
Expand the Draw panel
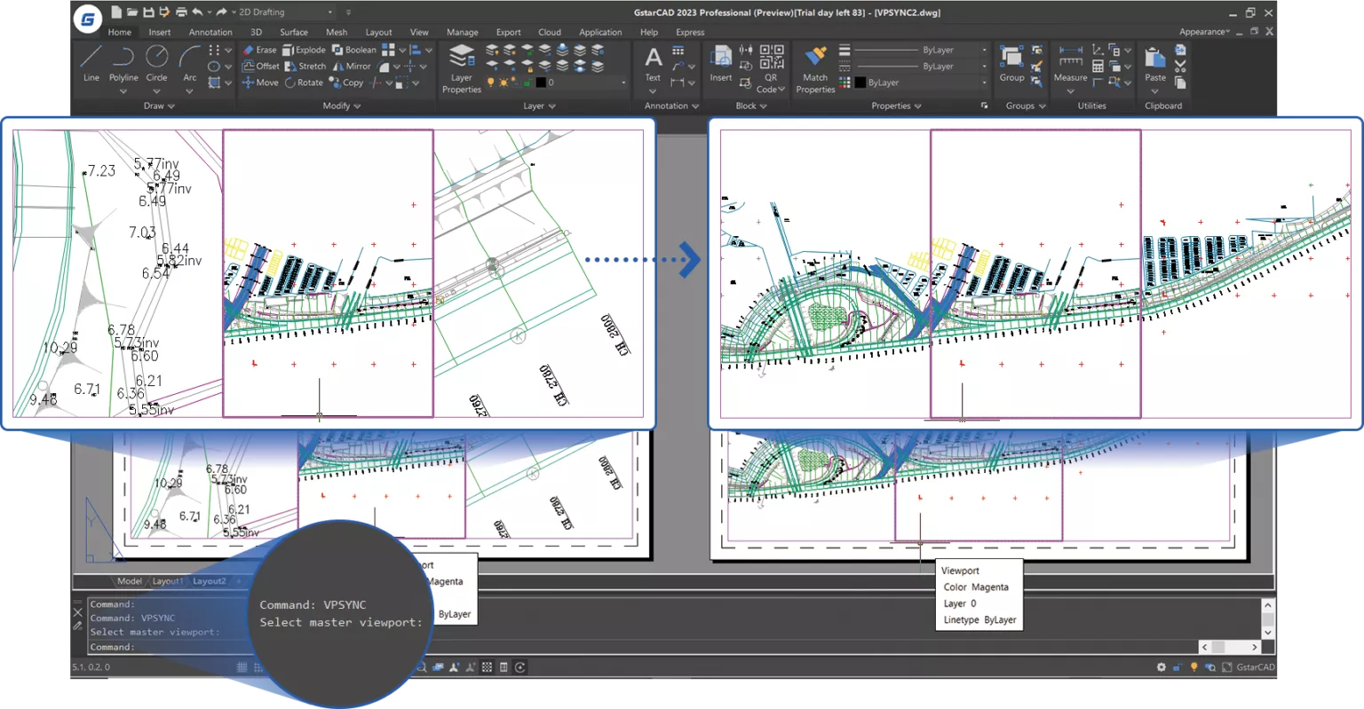click(x=159, y=106)
